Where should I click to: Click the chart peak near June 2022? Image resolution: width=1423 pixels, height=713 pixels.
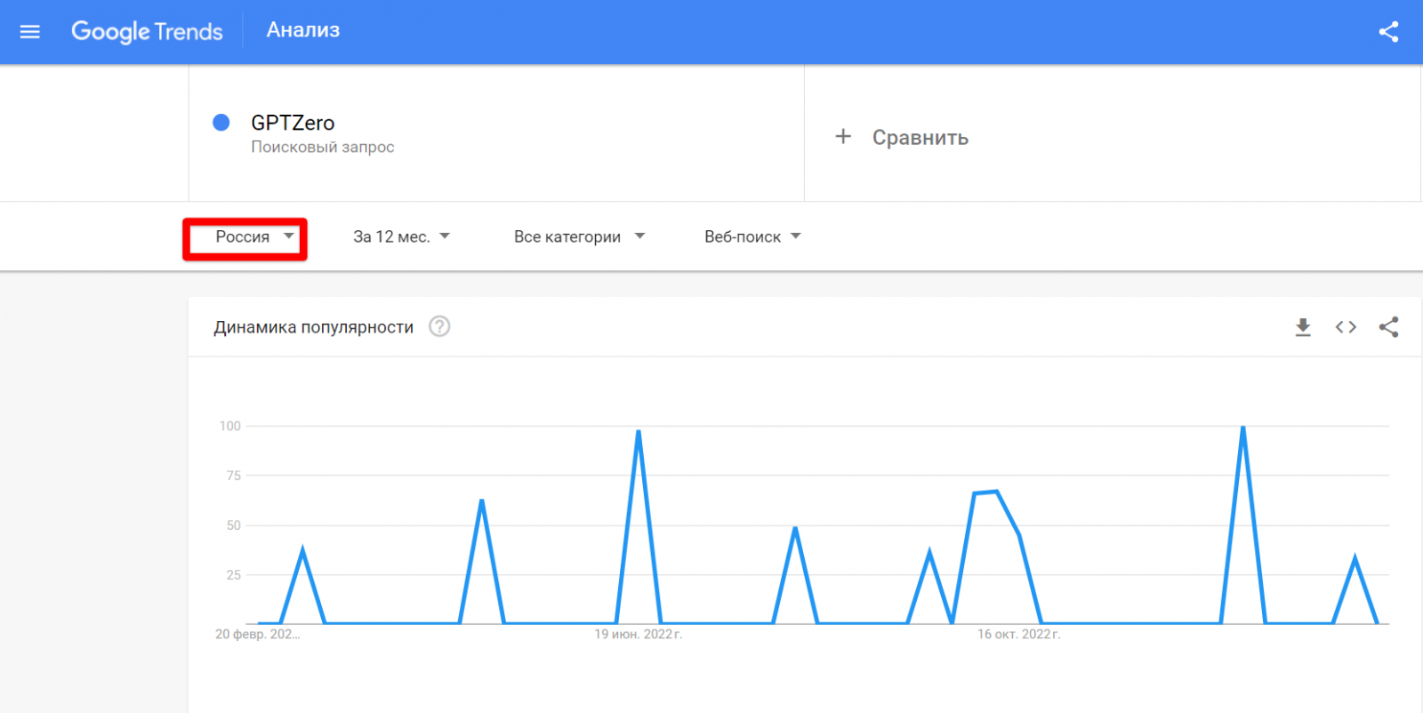pos(639,433)
